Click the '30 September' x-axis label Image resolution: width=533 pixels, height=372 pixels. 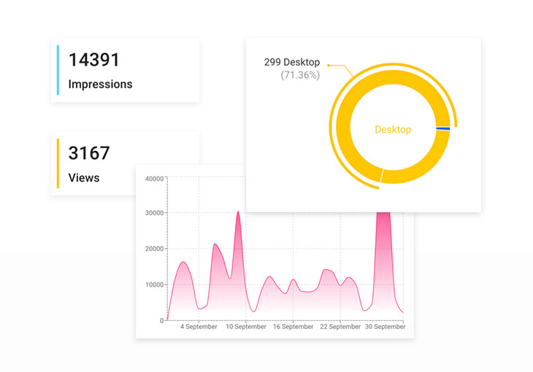click(385, 328)
